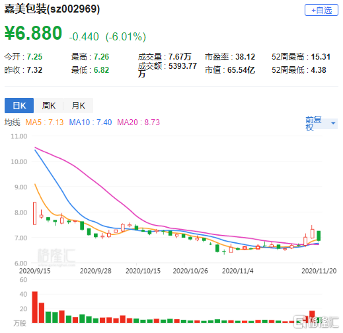Click date axis label 2020/9/15
Viewport: 343px width, 333px height.
35,271
